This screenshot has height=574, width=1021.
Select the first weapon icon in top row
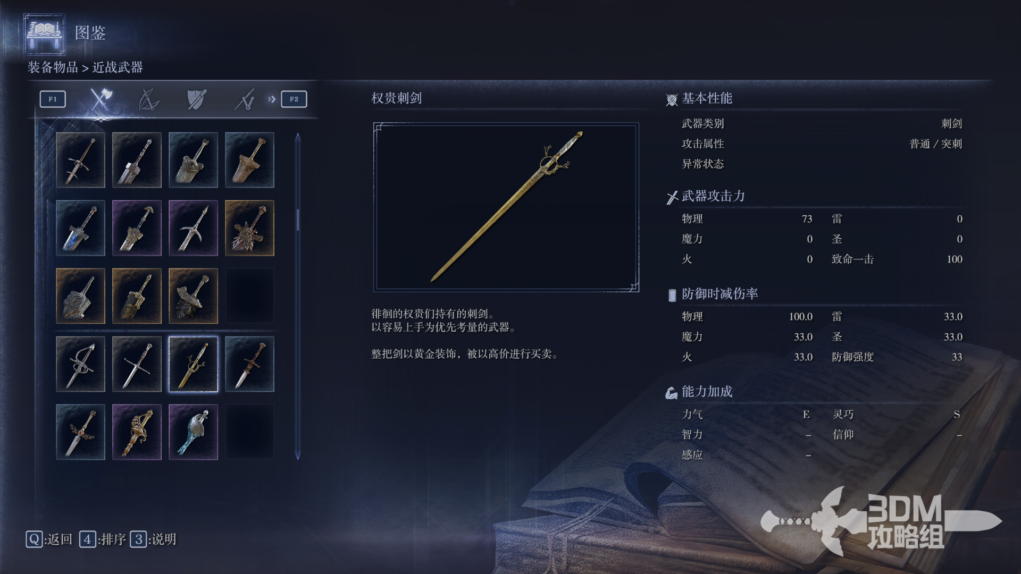click(x=80, y=160)
